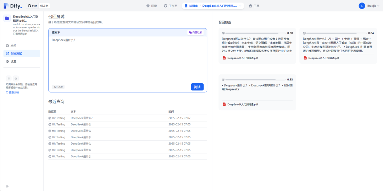Click the user avatar L icon
The height and width of the screenshot is (191, 383).
coord(362,6)
